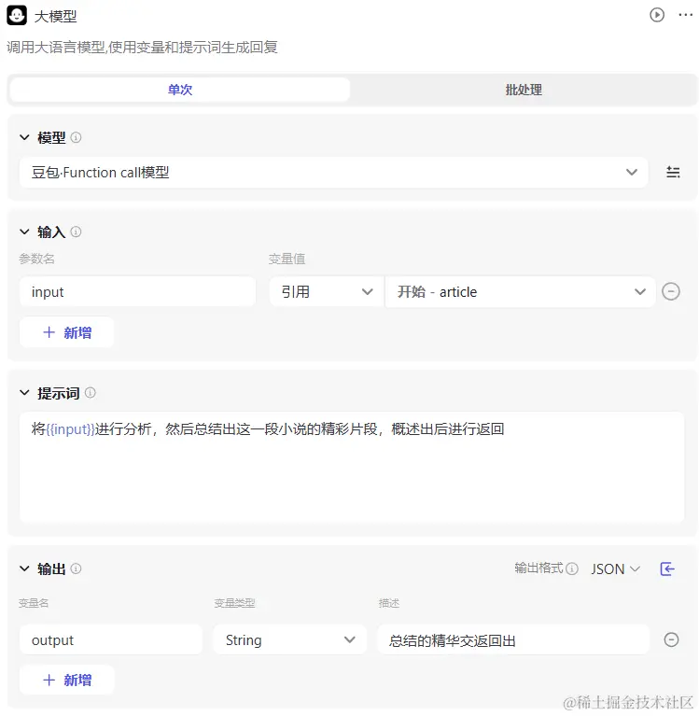Open the JSON output format dropdown

pos(615,569)
